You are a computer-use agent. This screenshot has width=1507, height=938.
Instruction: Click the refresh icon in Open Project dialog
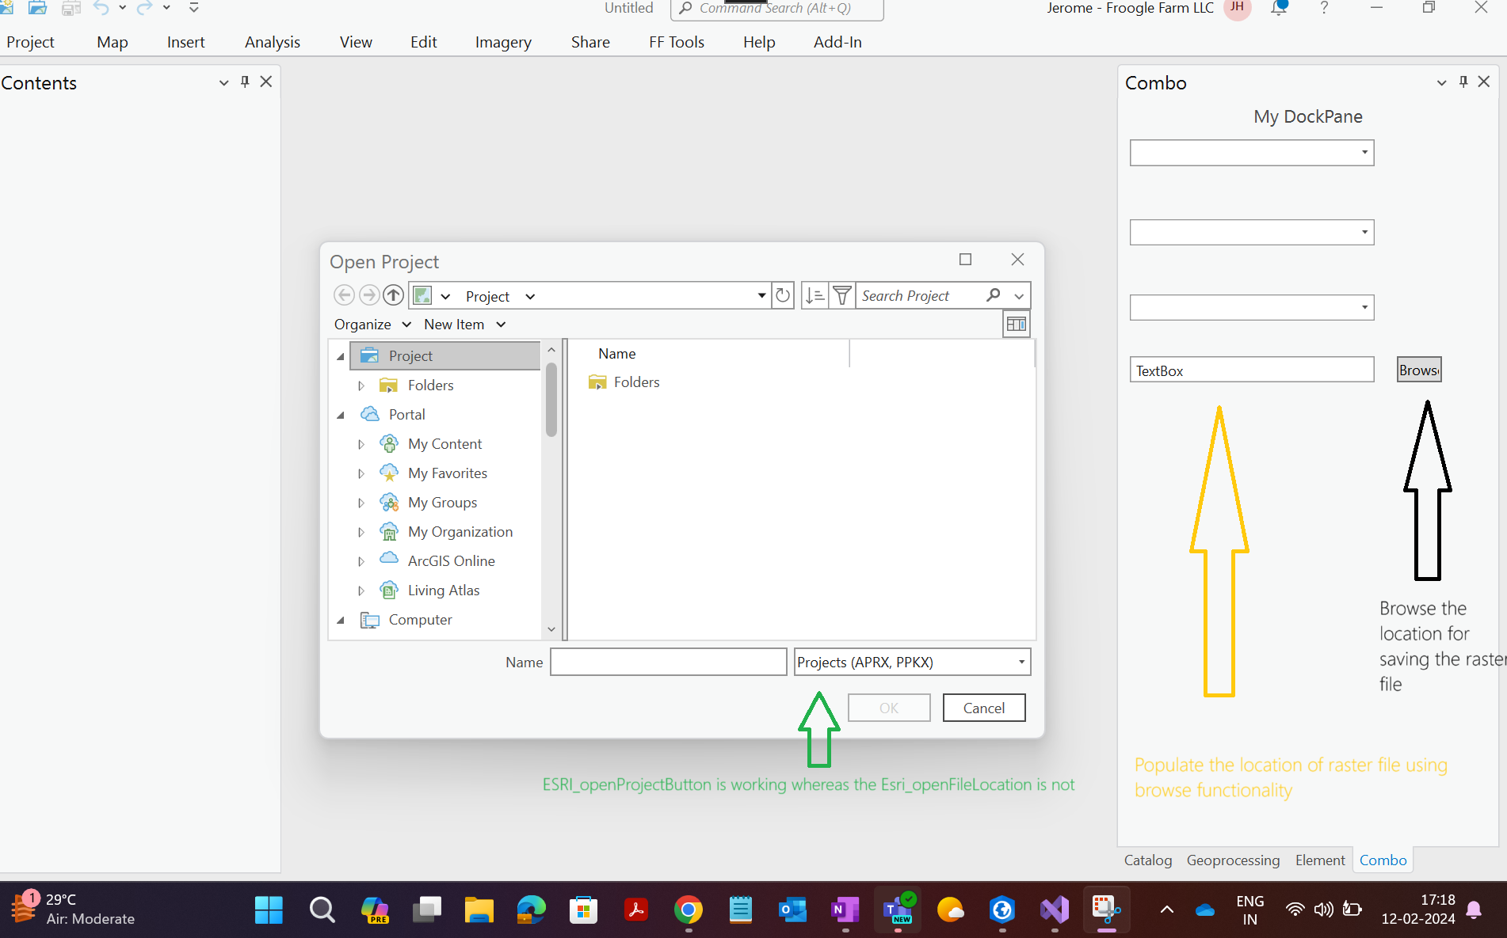783,296
